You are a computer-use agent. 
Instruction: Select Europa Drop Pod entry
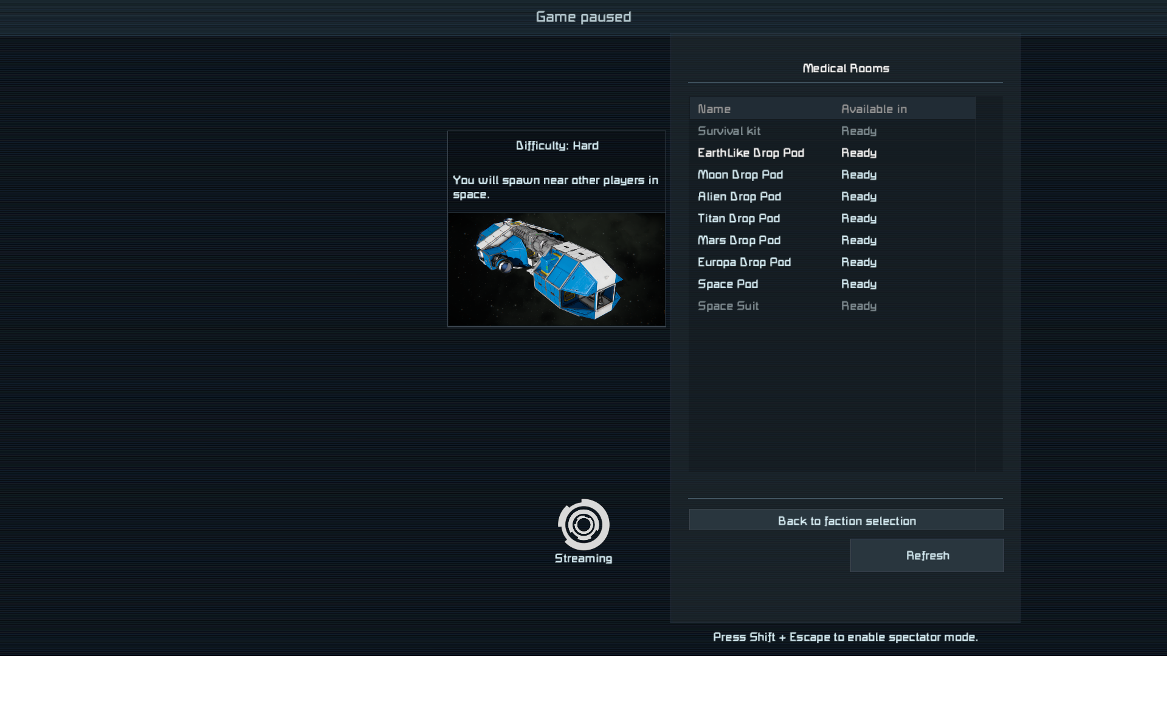(744, 262)
